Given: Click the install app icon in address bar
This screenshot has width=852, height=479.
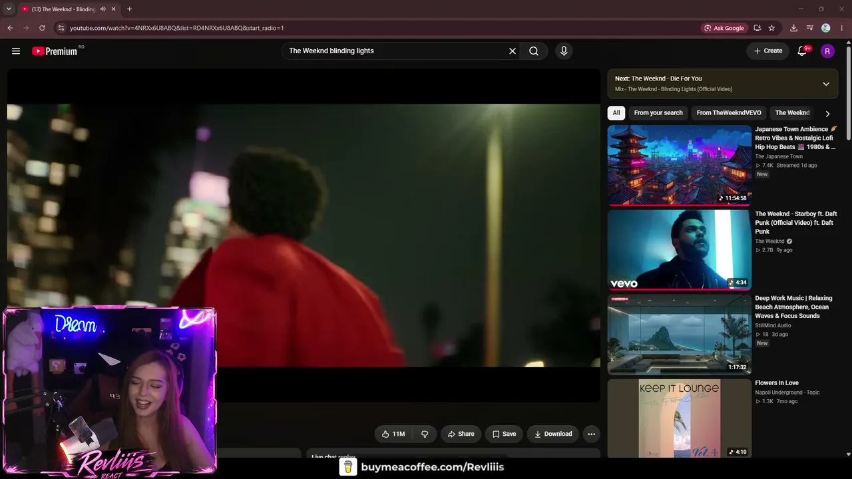Looking at the screenshot, I should (x=757, y=28).
